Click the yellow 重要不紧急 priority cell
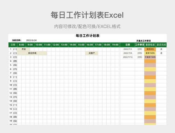Screen dimensions: 175x133 point(150,53)
